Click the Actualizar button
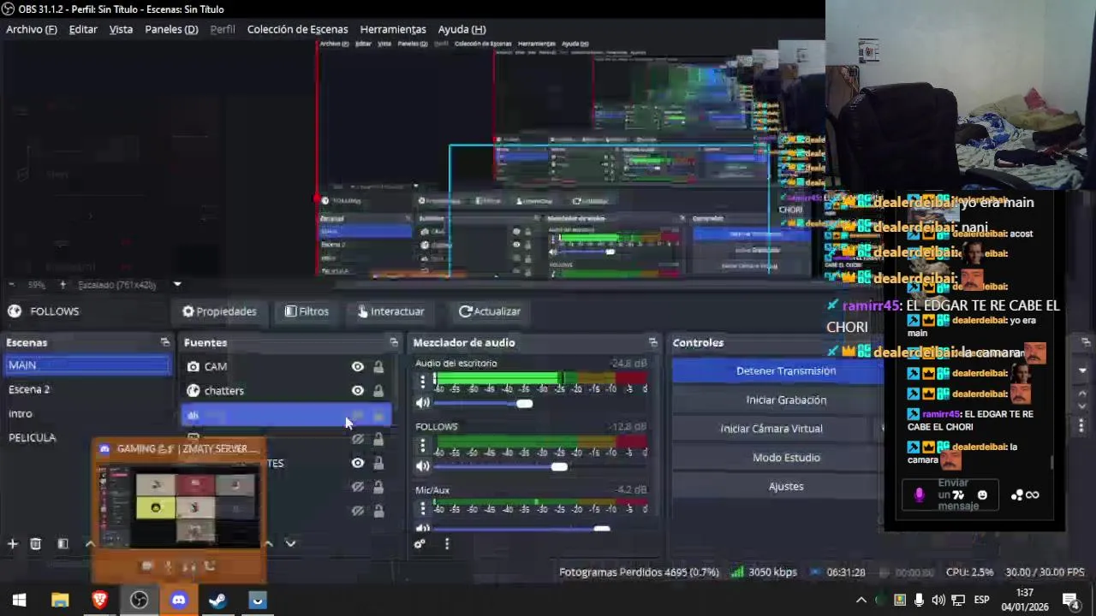The image size is (1096, 616). tap(490, 311)
